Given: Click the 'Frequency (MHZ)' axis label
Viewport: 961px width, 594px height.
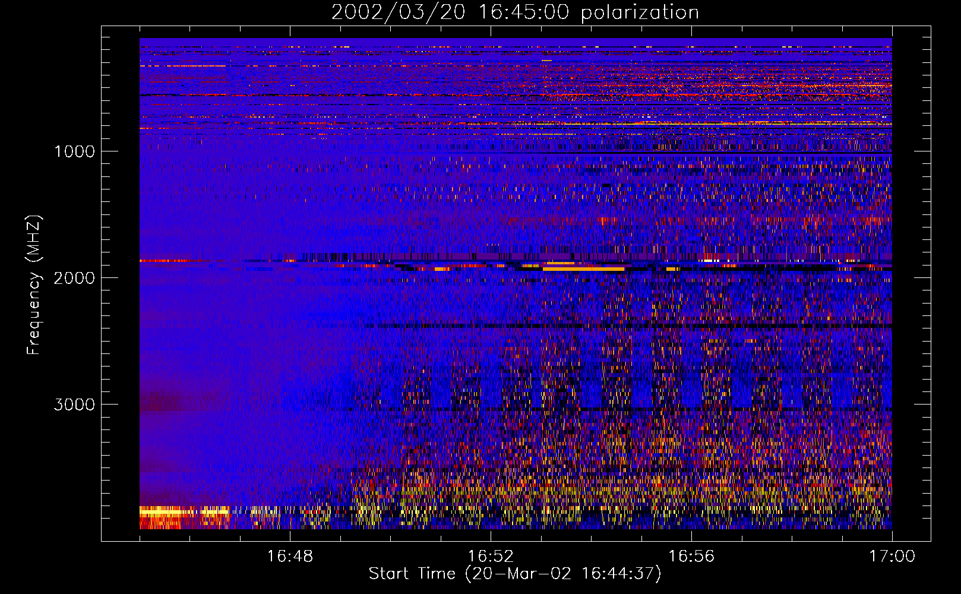Looking at the screenshot, I should 34,285.
